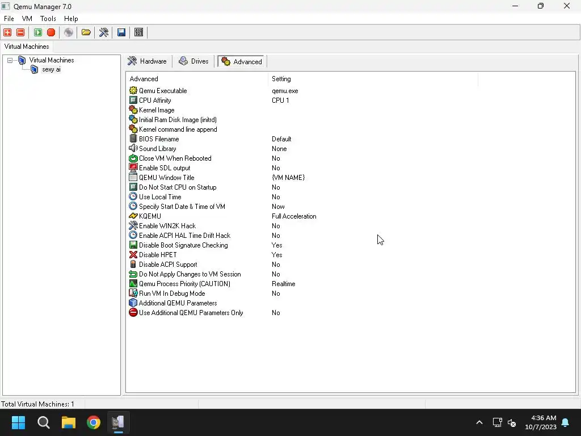Open the taskbar clock and date
581x436 pixels.
(541, 422)
